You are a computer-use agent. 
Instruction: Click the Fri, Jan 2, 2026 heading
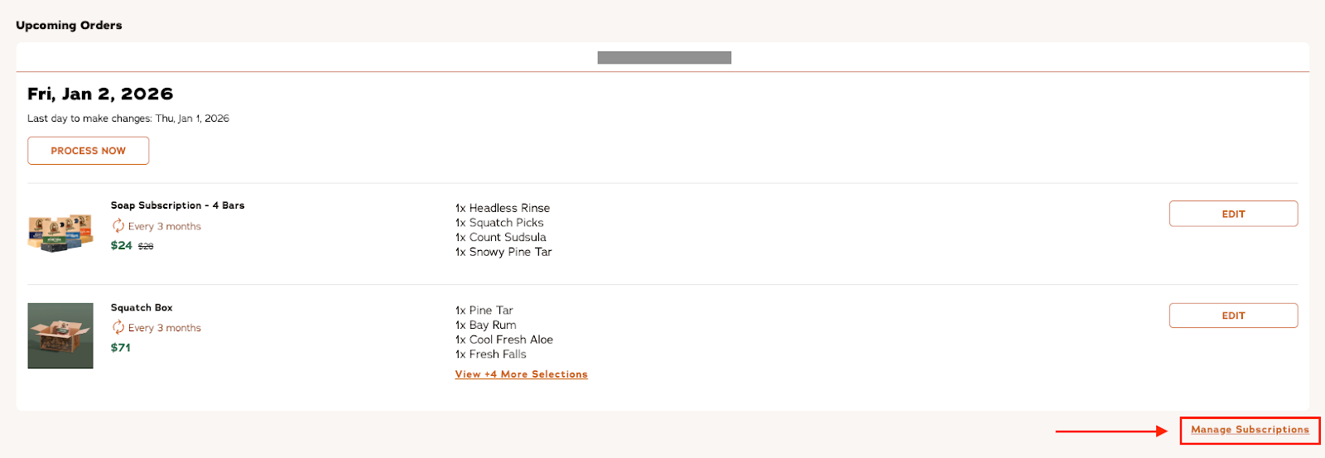pyautogui.click(x=100, y=94)
